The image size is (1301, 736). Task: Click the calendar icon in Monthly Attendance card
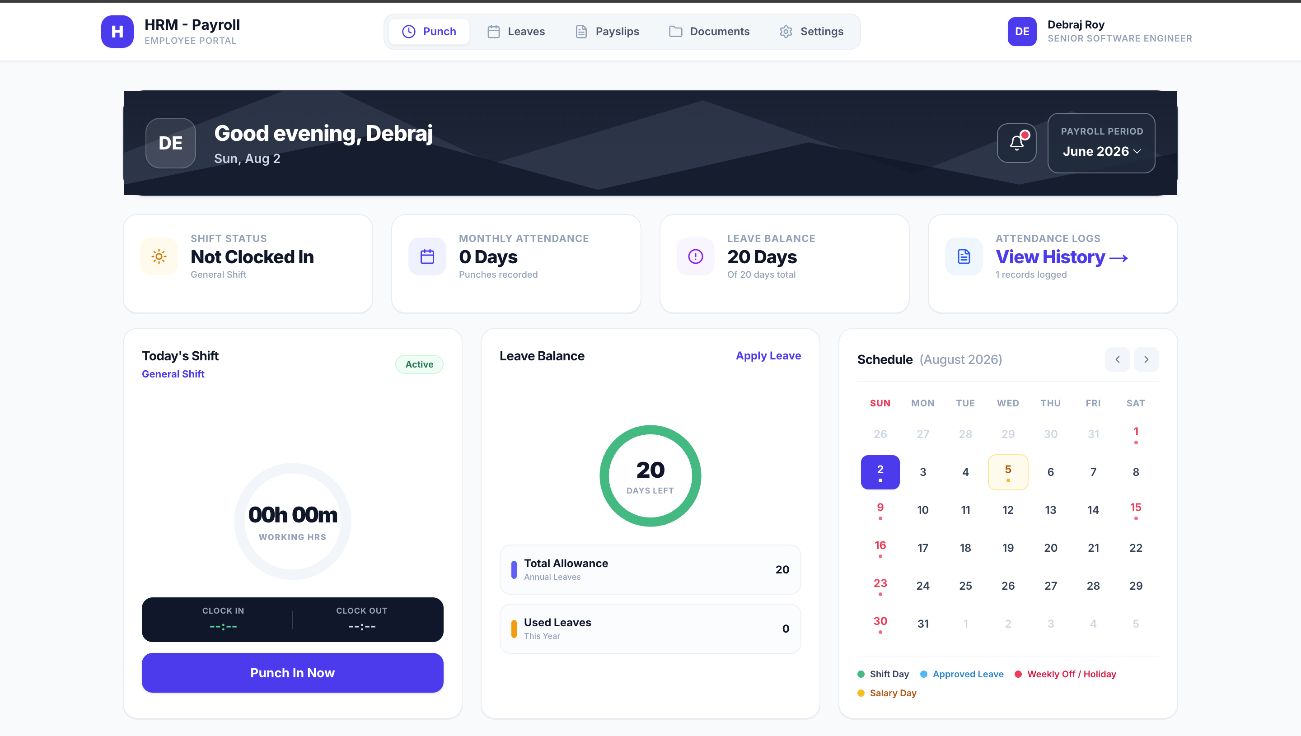pyautogui.click(x=427, y=256)
